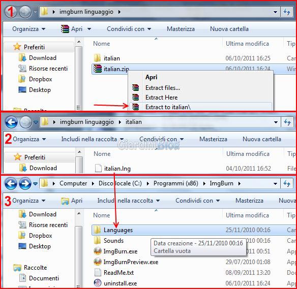297x289 pixels.
Task: Click scroll up arrow in third window sidebar
Action: click(79, 213)
